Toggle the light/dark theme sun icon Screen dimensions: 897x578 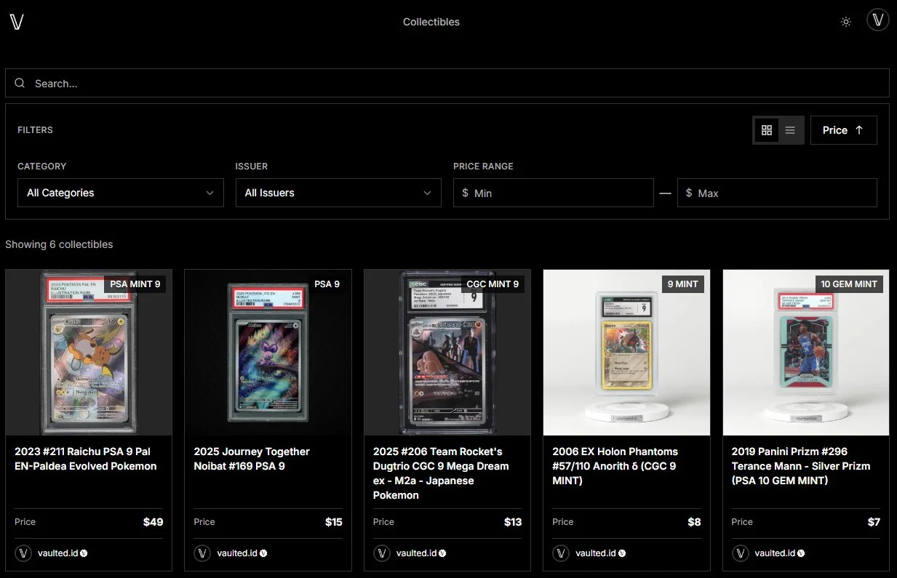(845, 22)
